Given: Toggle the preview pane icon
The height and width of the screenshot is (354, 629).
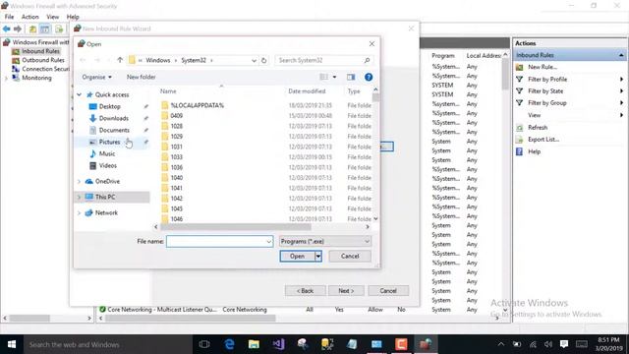Looking at the screenshot, I should coord(351,77).
